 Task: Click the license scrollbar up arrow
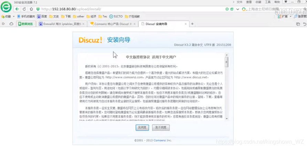click(x=226, y=55)
